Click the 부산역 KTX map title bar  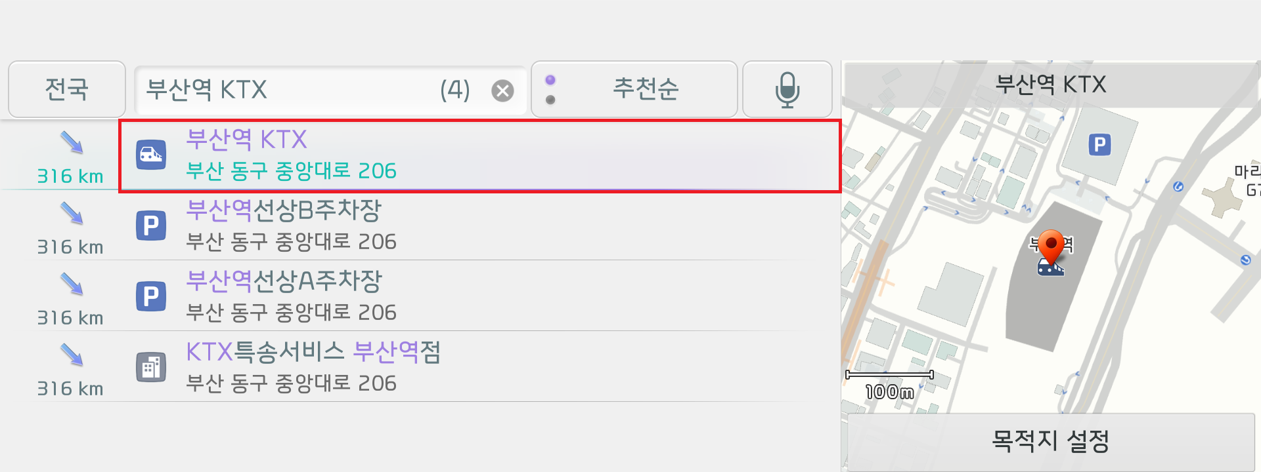point(1050,85)
